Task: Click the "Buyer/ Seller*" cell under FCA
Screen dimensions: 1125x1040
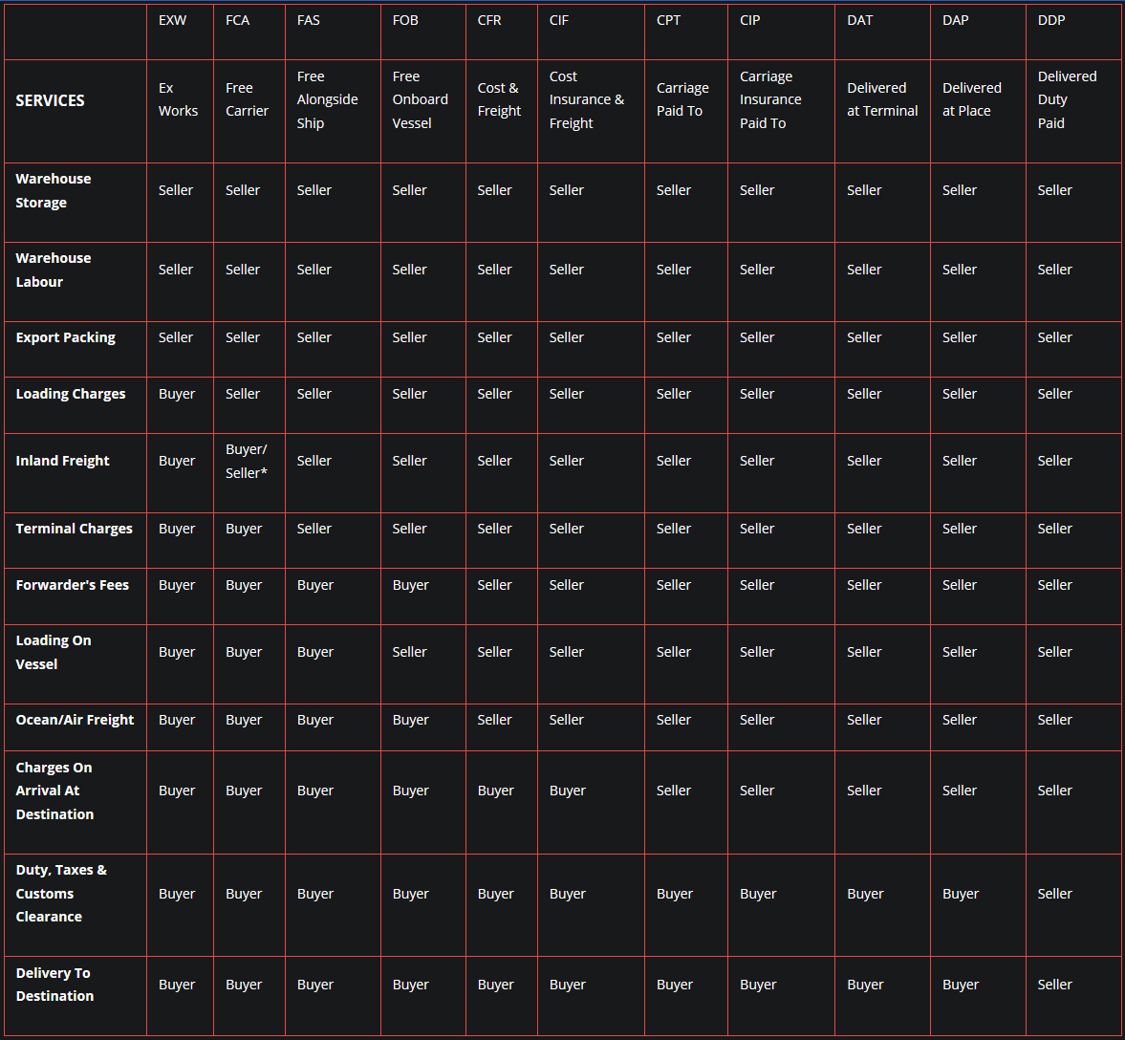Action: click(247, 461)
